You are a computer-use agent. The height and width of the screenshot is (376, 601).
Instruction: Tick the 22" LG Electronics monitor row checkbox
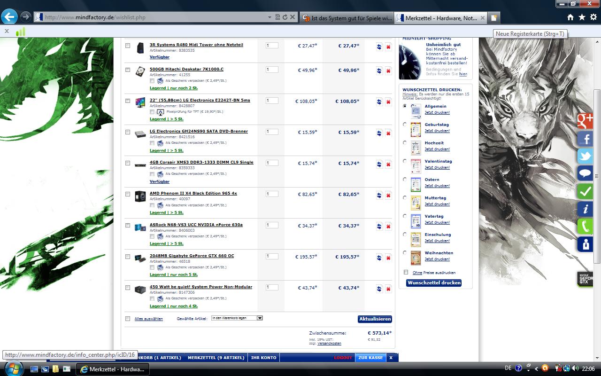click(x=128, y=101)
